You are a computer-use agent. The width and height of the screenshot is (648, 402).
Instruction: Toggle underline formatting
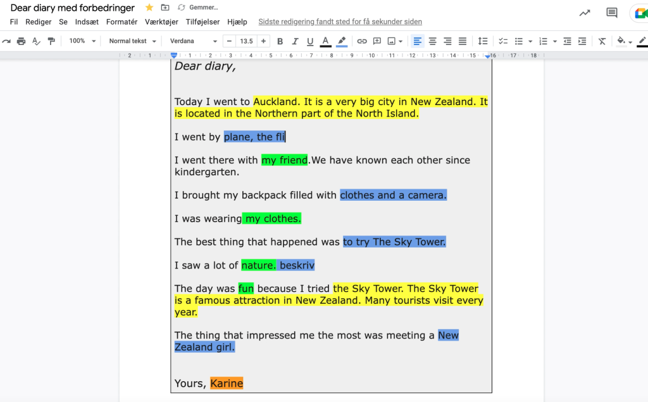(x=310, y=41)
